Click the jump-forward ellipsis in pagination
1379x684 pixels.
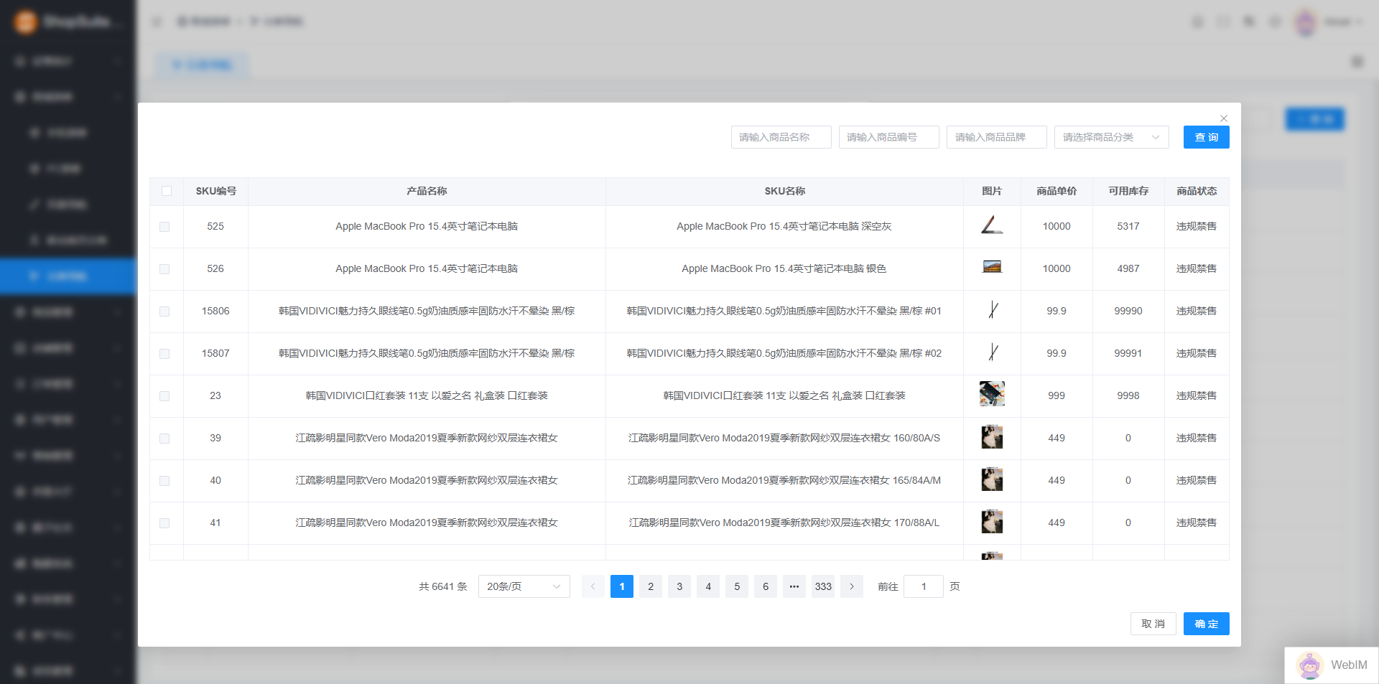coord(794,586)
